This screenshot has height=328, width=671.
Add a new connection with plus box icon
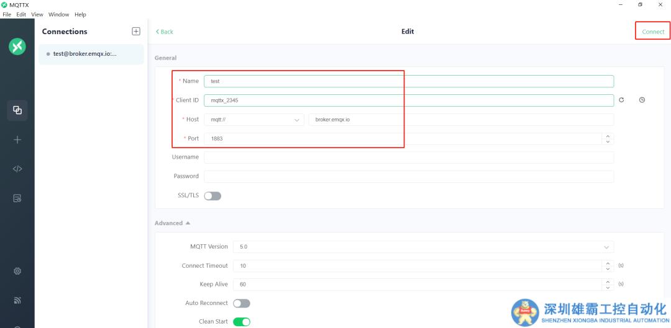click(136, 31)
